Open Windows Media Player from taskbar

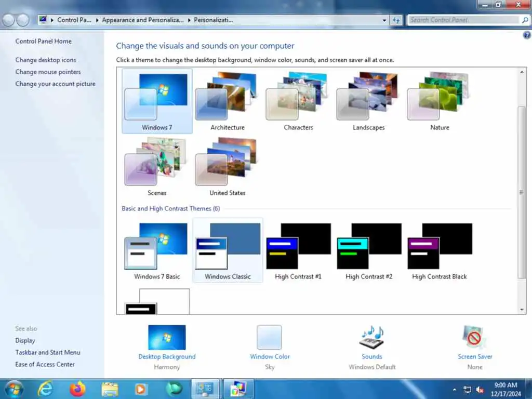coord(141,389)
